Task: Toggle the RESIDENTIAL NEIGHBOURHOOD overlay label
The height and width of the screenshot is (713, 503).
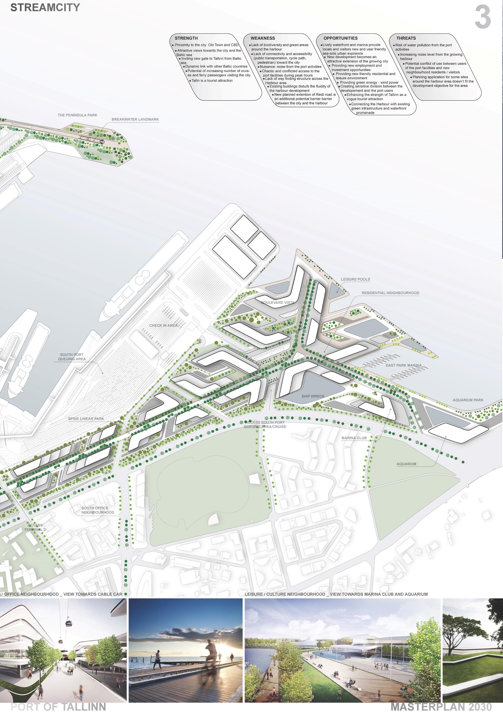Action: tap(390, 293)
